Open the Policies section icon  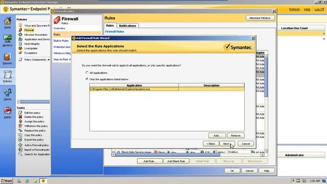8,75
